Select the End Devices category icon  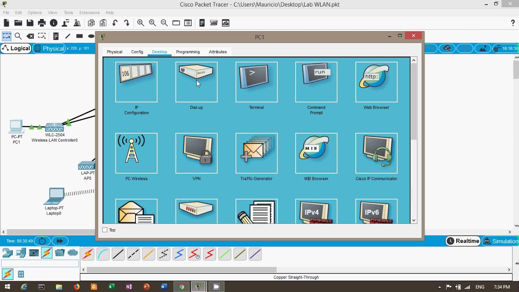[21, 253]
